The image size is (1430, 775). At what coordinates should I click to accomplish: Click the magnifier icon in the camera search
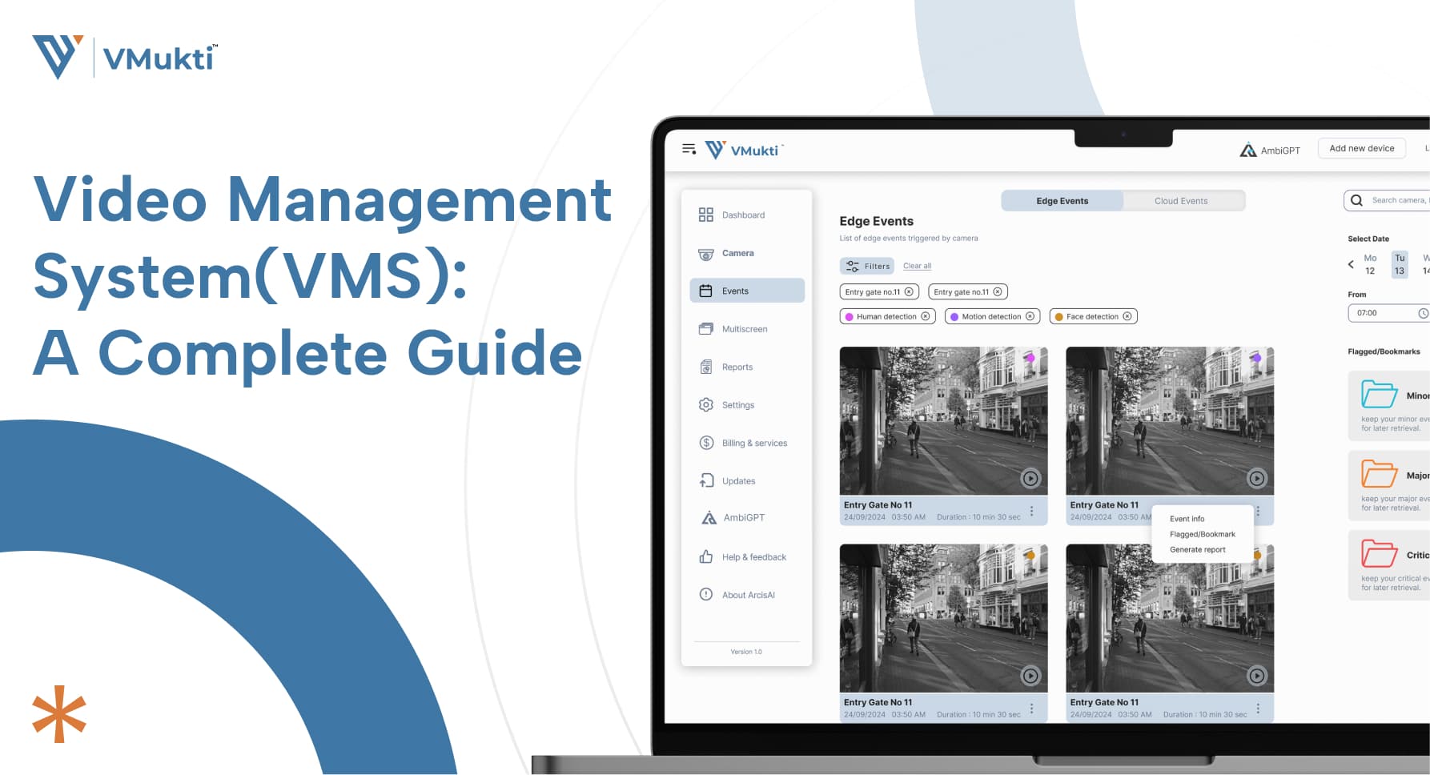(x=1356, y=200)
